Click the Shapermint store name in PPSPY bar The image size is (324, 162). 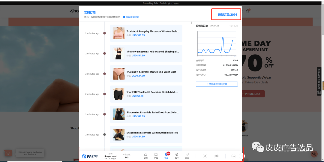[x=110, y=156]
